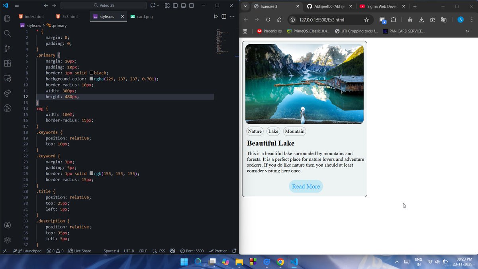Click the downloads icon in Chrome toolbar

[x=421, y=19]
